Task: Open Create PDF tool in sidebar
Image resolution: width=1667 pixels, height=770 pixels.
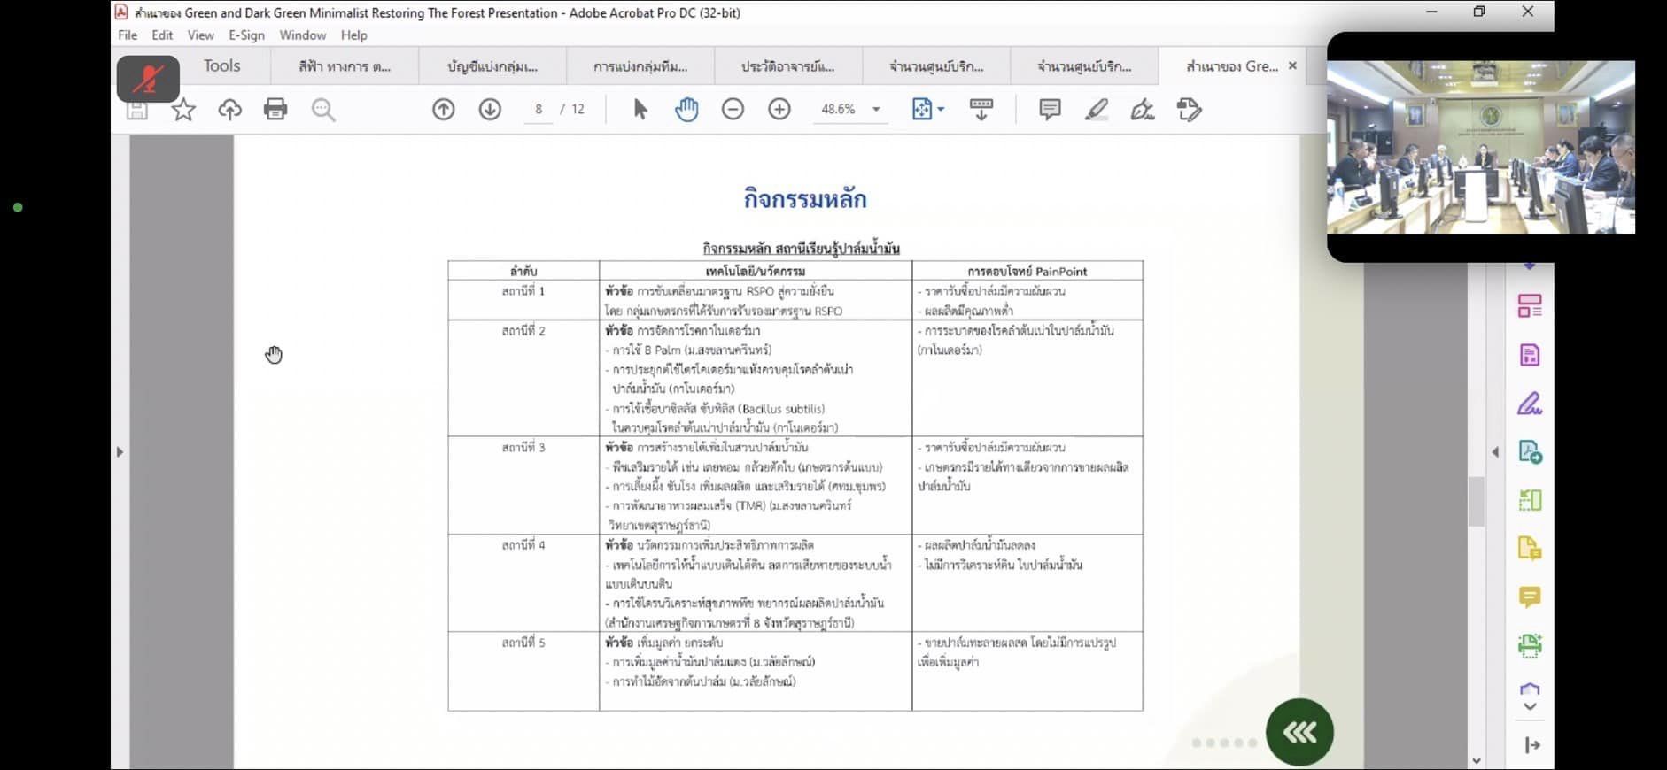Action: (x=1530, y=451)
